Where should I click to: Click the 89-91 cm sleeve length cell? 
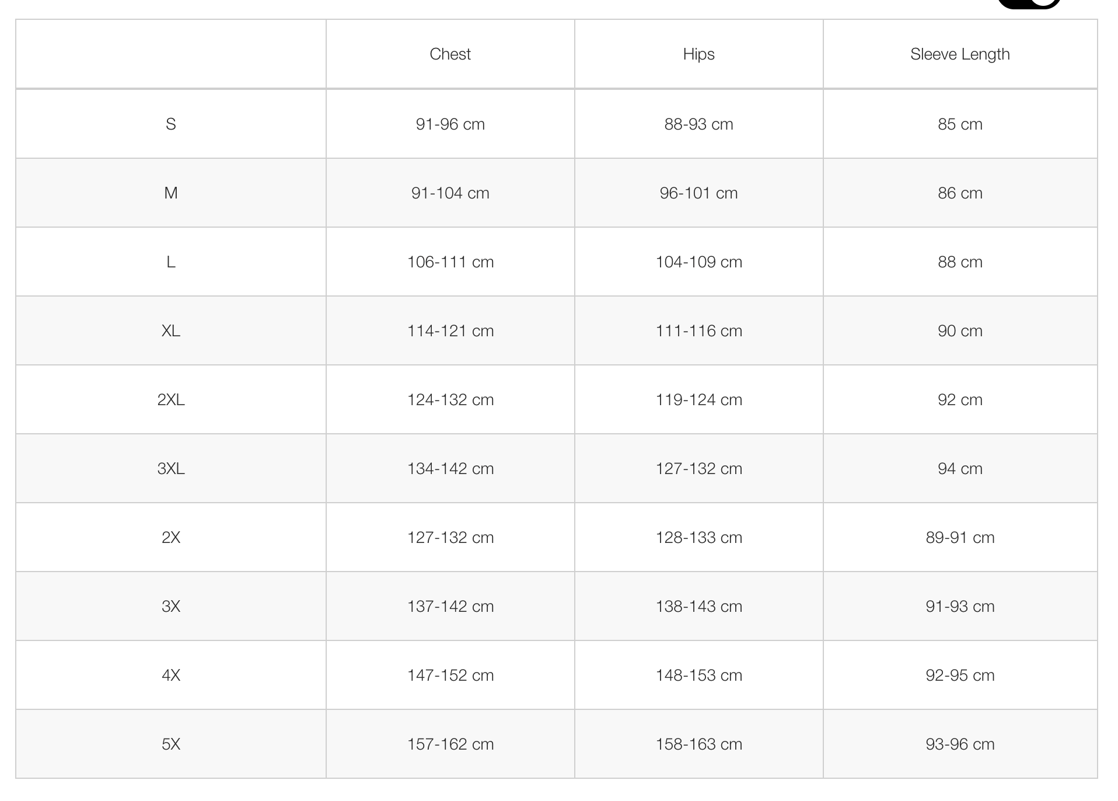coord(960,538)
